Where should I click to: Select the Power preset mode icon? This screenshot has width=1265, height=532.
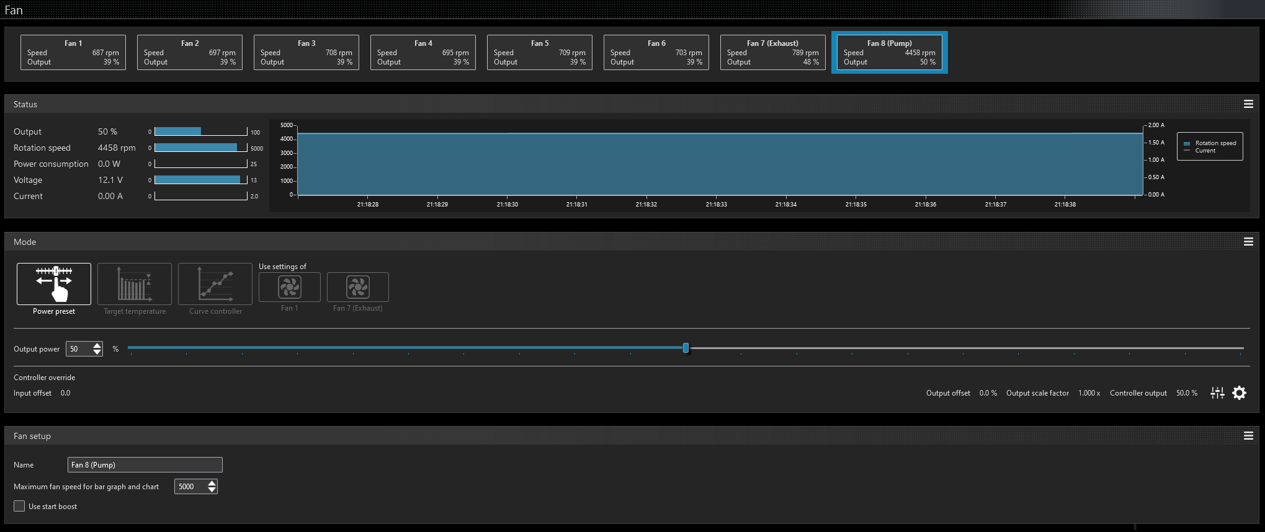tap(54, 284)
